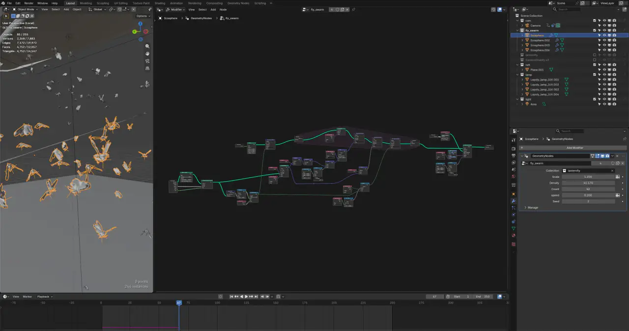Toggle GeometryNodes modifier show in viewport
Screen dimensions: 629x331
(602, 156)
